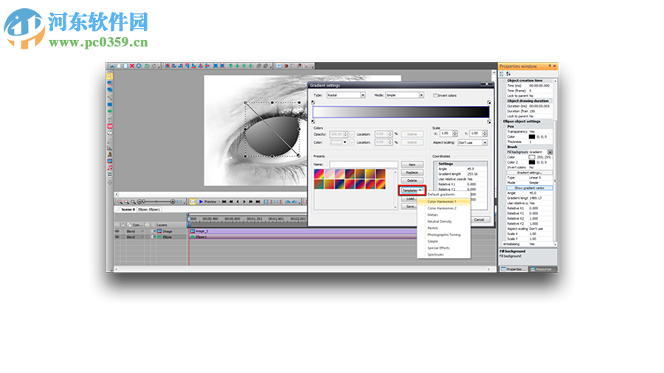Viewport: 664px width, 373px height.
Task: Click the New preset button
Action: click(x=412, y=164)
